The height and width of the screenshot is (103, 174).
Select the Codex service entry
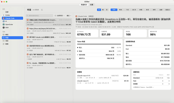(12, 15)
